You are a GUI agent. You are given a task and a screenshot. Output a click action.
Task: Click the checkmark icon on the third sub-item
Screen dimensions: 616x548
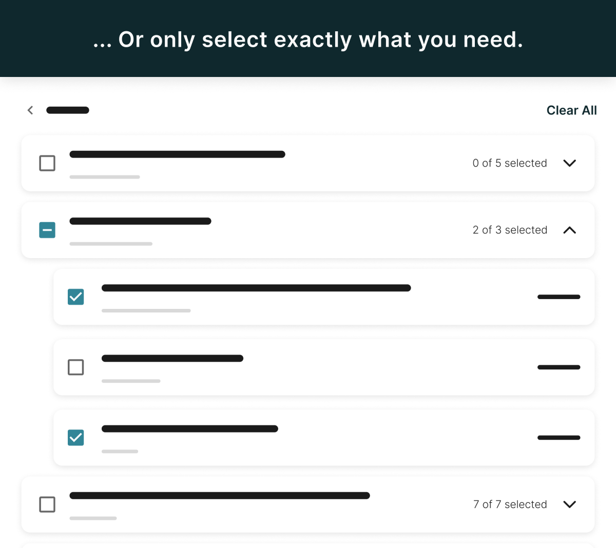pos(75,438)
